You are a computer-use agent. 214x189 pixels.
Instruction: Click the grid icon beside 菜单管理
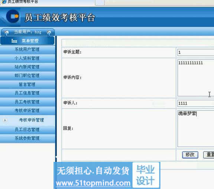14,41
